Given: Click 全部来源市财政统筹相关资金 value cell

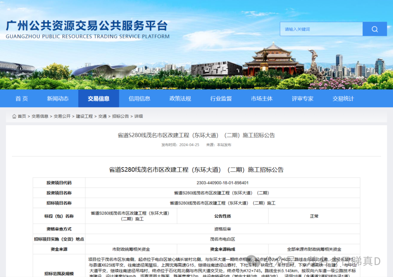Looking at the screenshot, I should pyautogui.click(x=314, y=249).
